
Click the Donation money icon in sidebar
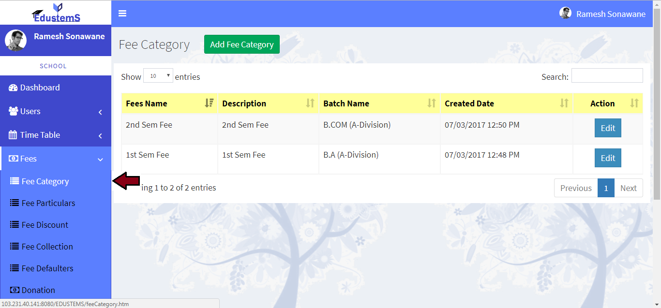14,290
